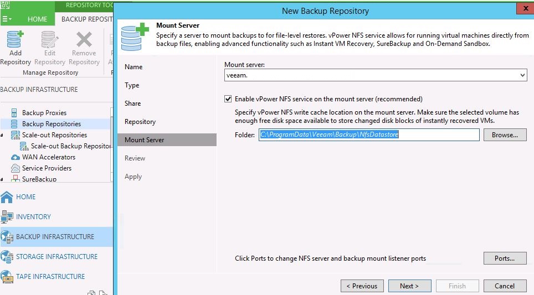Image resolution: width=534 pixels, height=295 pixels.
Task: Click the Storage Infrastructure view icon
Action: click(7, 257)
